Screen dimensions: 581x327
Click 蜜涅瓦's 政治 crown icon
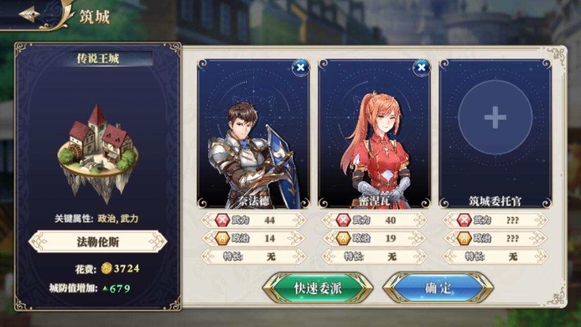(x=343, y=238)
